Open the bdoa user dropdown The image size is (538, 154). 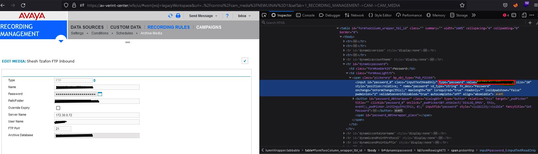click(244, 16)
